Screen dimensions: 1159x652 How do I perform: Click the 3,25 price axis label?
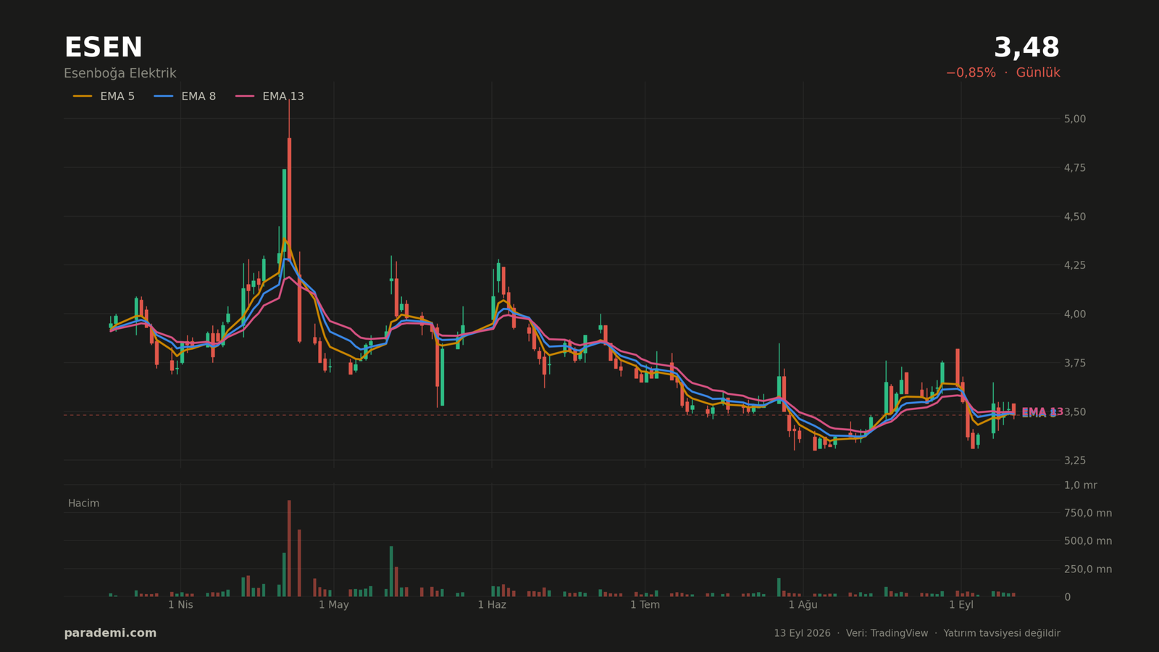pos(1074,461)
